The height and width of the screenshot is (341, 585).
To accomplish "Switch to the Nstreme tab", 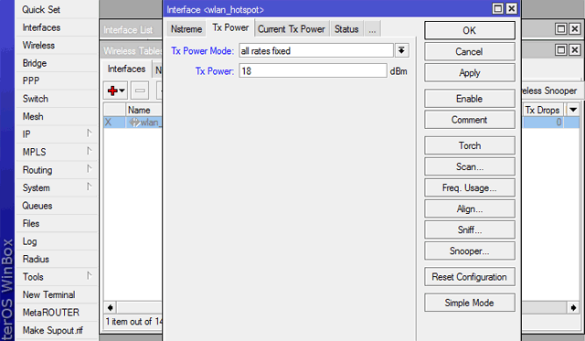I will coord(186,29).
